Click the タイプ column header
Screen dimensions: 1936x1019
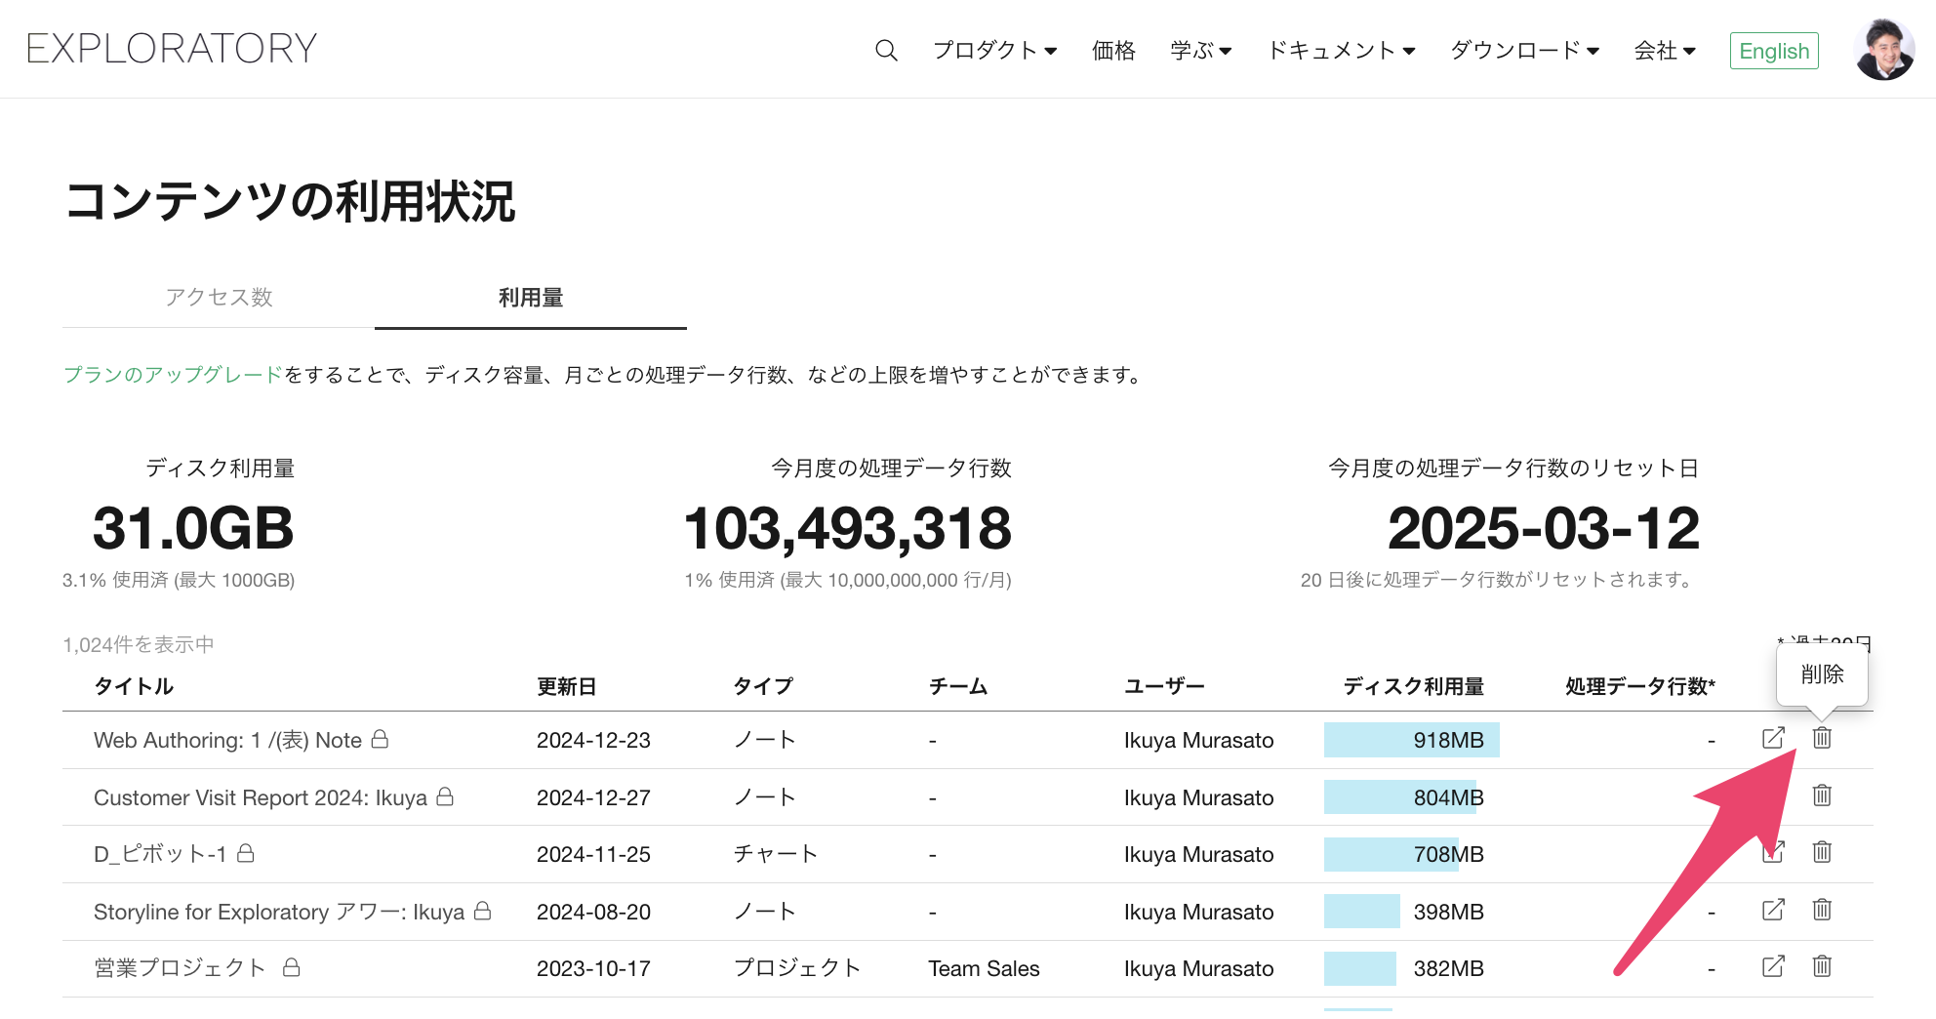point(763,686)
